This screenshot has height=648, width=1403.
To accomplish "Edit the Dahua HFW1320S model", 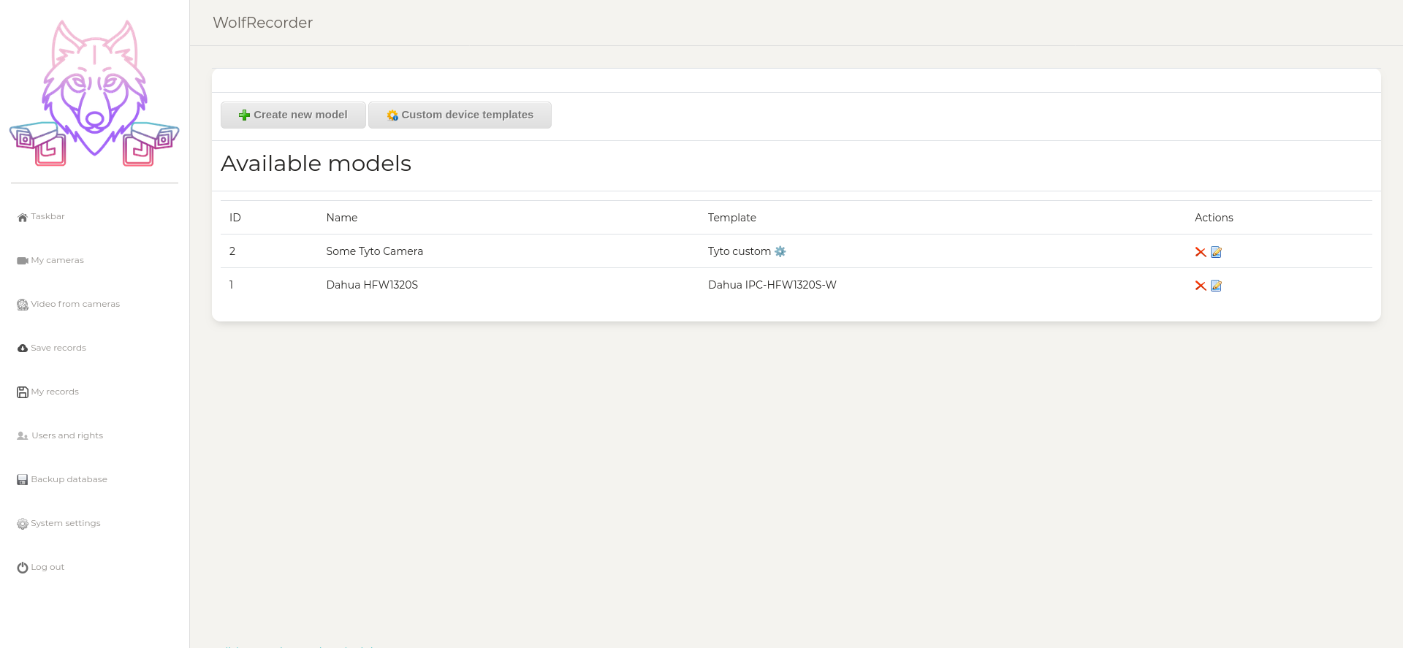I will pyautogui.click(x=1216, y=286).
